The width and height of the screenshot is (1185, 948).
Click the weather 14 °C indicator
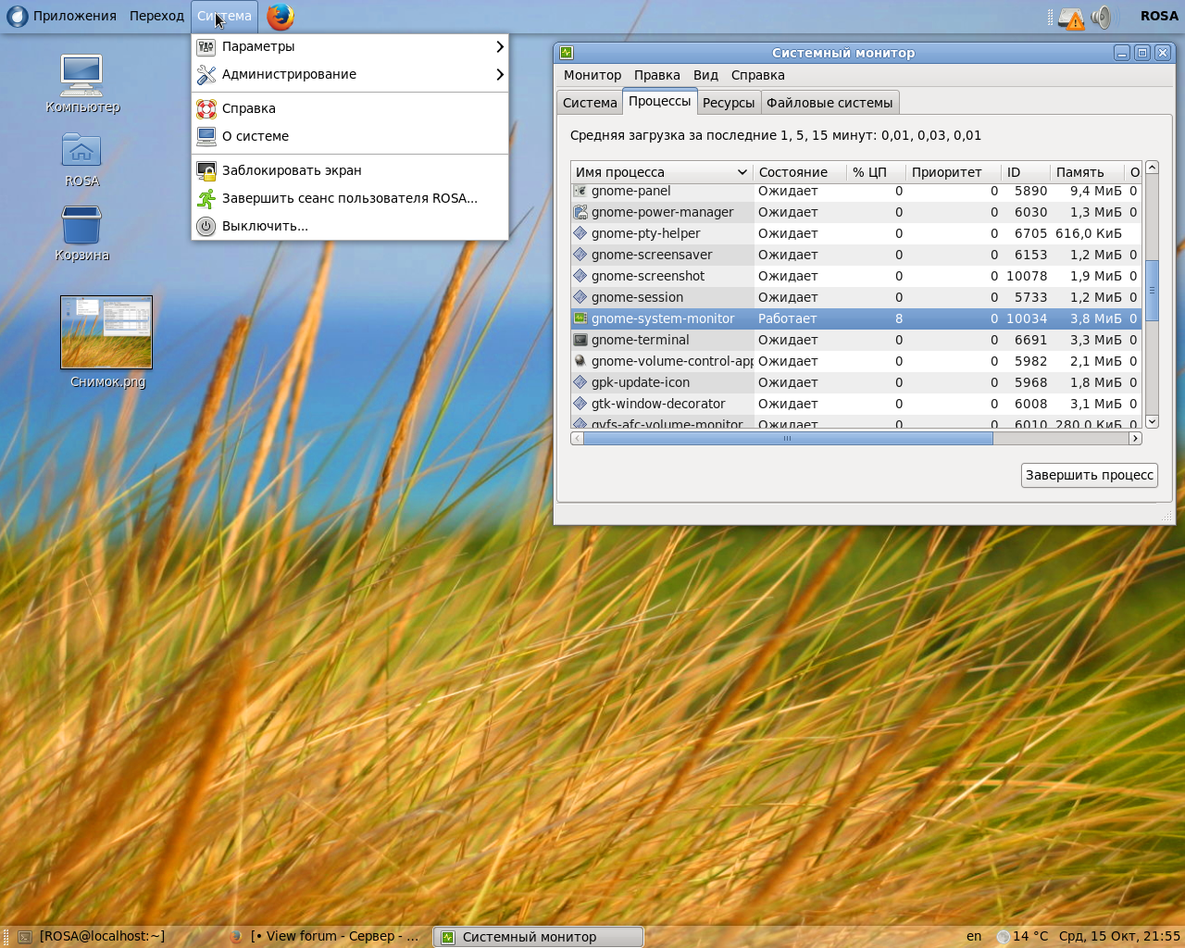(1022, 936)
